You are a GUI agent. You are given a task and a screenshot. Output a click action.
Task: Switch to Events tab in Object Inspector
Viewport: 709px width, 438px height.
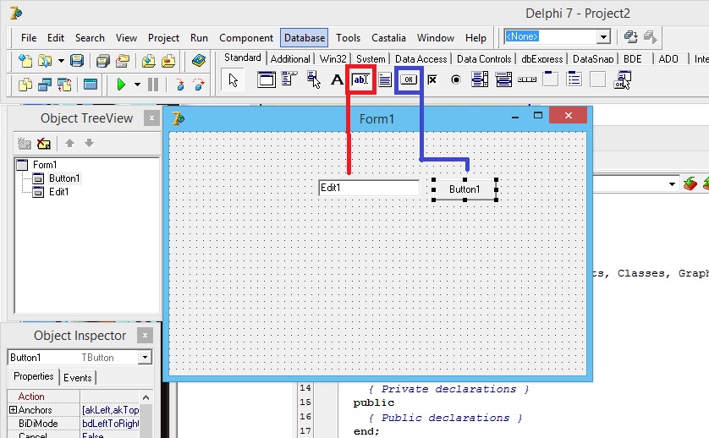[77, 378]
